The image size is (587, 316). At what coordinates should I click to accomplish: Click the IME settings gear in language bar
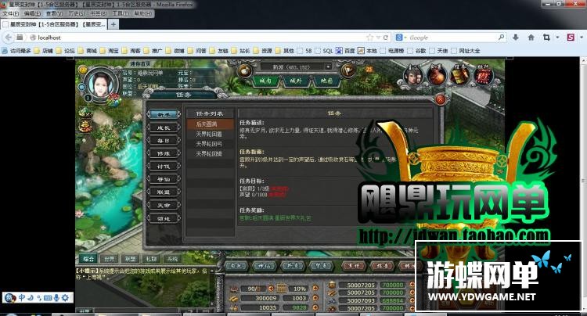point(65,298)
